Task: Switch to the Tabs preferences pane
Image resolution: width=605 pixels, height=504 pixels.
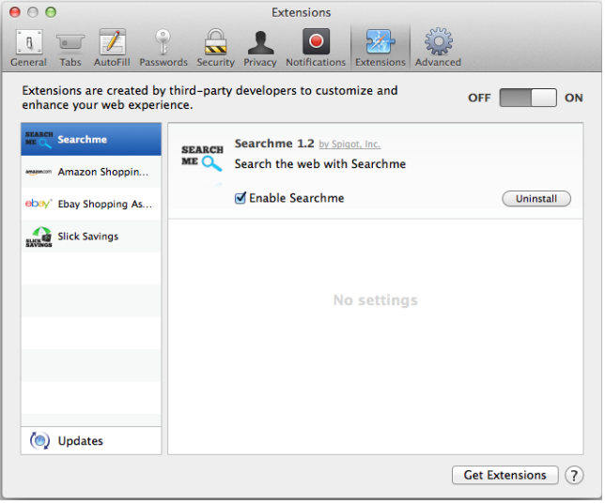Action: (x=70, y=48)
